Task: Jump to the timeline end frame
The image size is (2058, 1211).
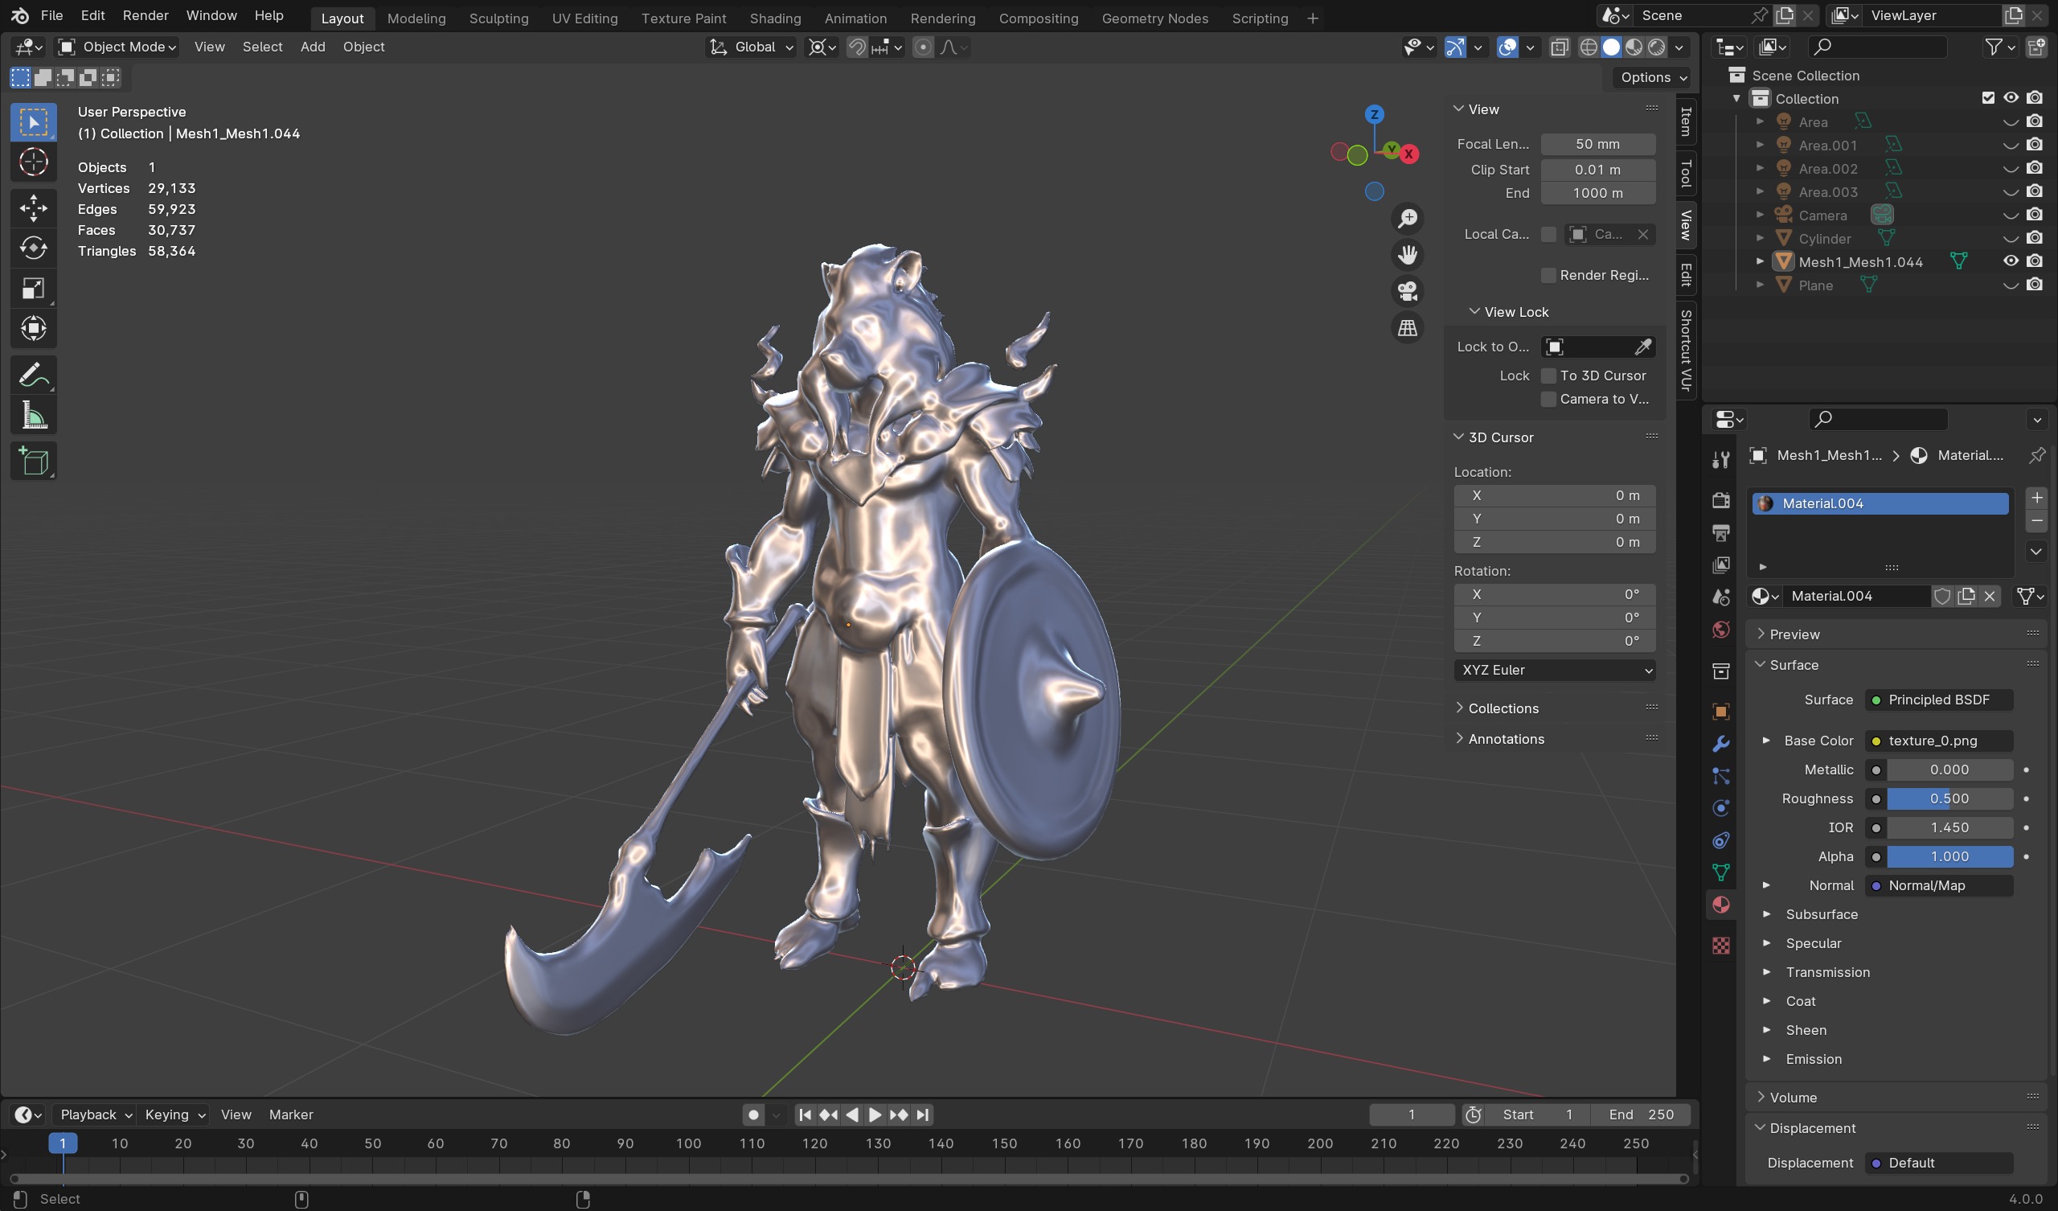Action: point(922,1115)
